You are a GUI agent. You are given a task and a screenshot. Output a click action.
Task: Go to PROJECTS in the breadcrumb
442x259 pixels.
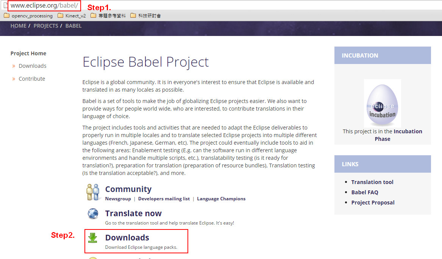click(46, 26)
